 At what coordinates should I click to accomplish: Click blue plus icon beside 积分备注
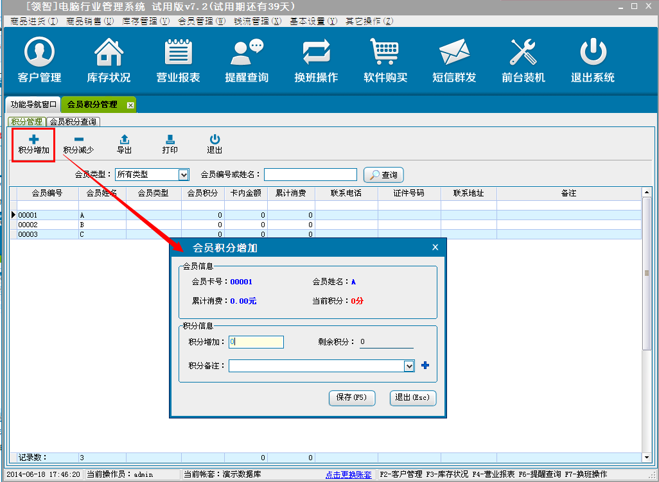(425, 365)
